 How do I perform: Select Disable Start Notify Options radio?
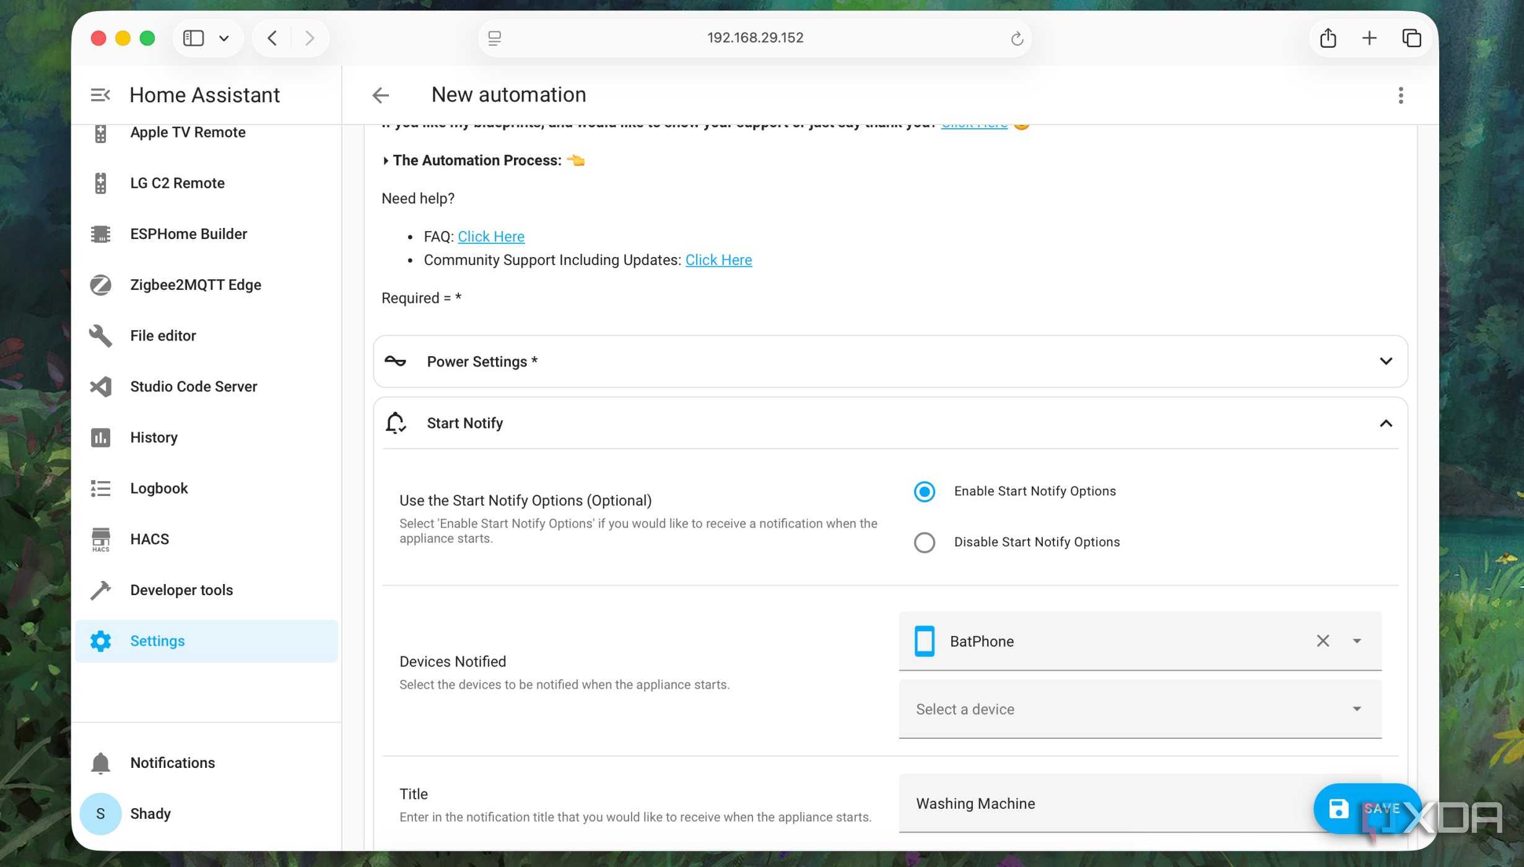(924, 542)
